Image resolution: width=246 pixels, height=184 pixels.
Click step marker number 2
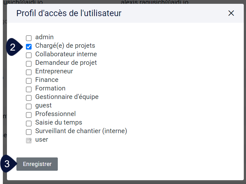[14, 47]
